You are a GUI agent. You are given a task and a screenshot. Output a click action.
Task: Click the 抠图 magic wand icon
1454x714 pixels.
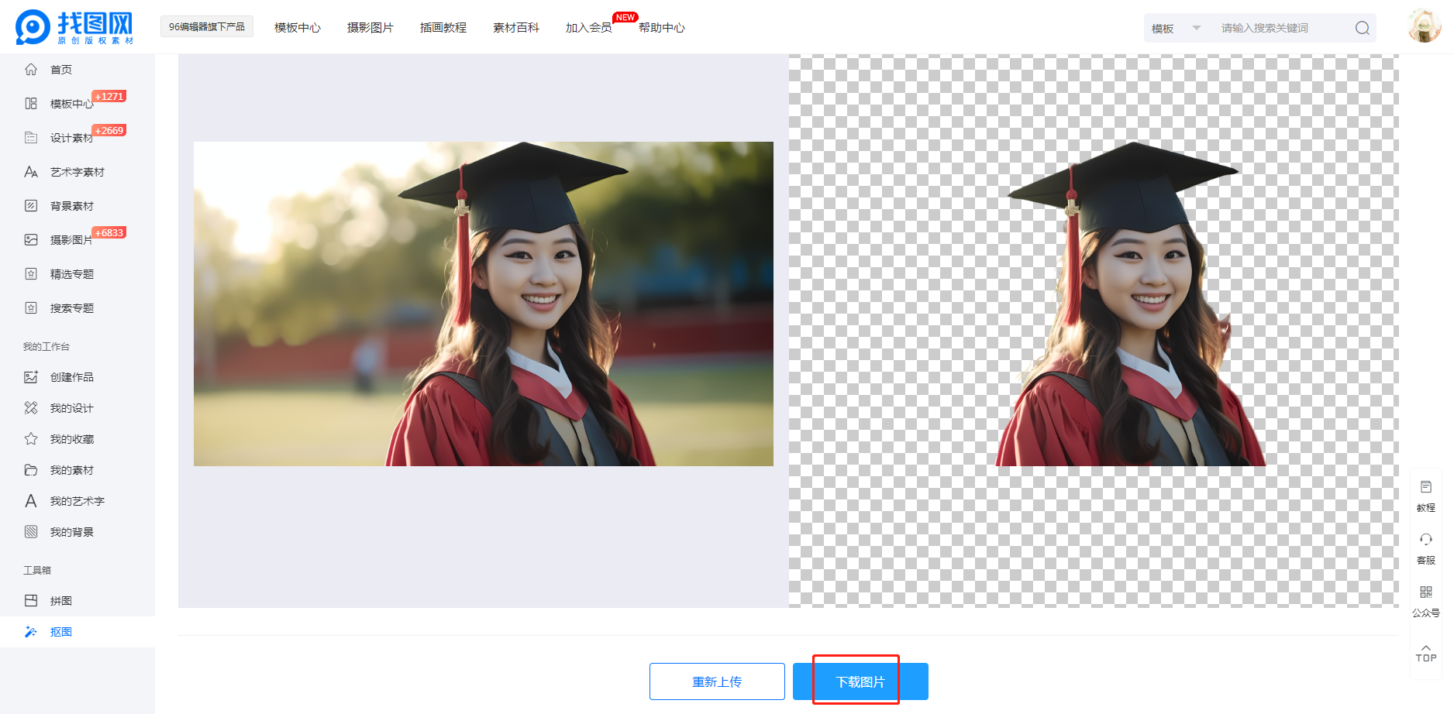31,632
